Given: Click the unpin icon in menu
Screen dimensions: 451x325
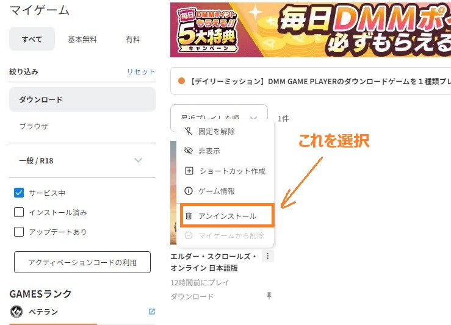Looking at the screenshot, I should click(x=189, y=131).
